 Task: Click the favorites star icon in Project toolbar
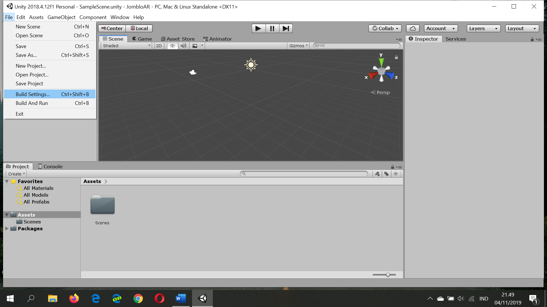coord(396,174)
